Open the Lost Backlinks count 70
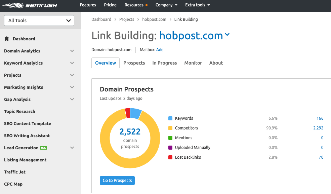Viewport: 331px width, 194px height. [x=321, y=157]
